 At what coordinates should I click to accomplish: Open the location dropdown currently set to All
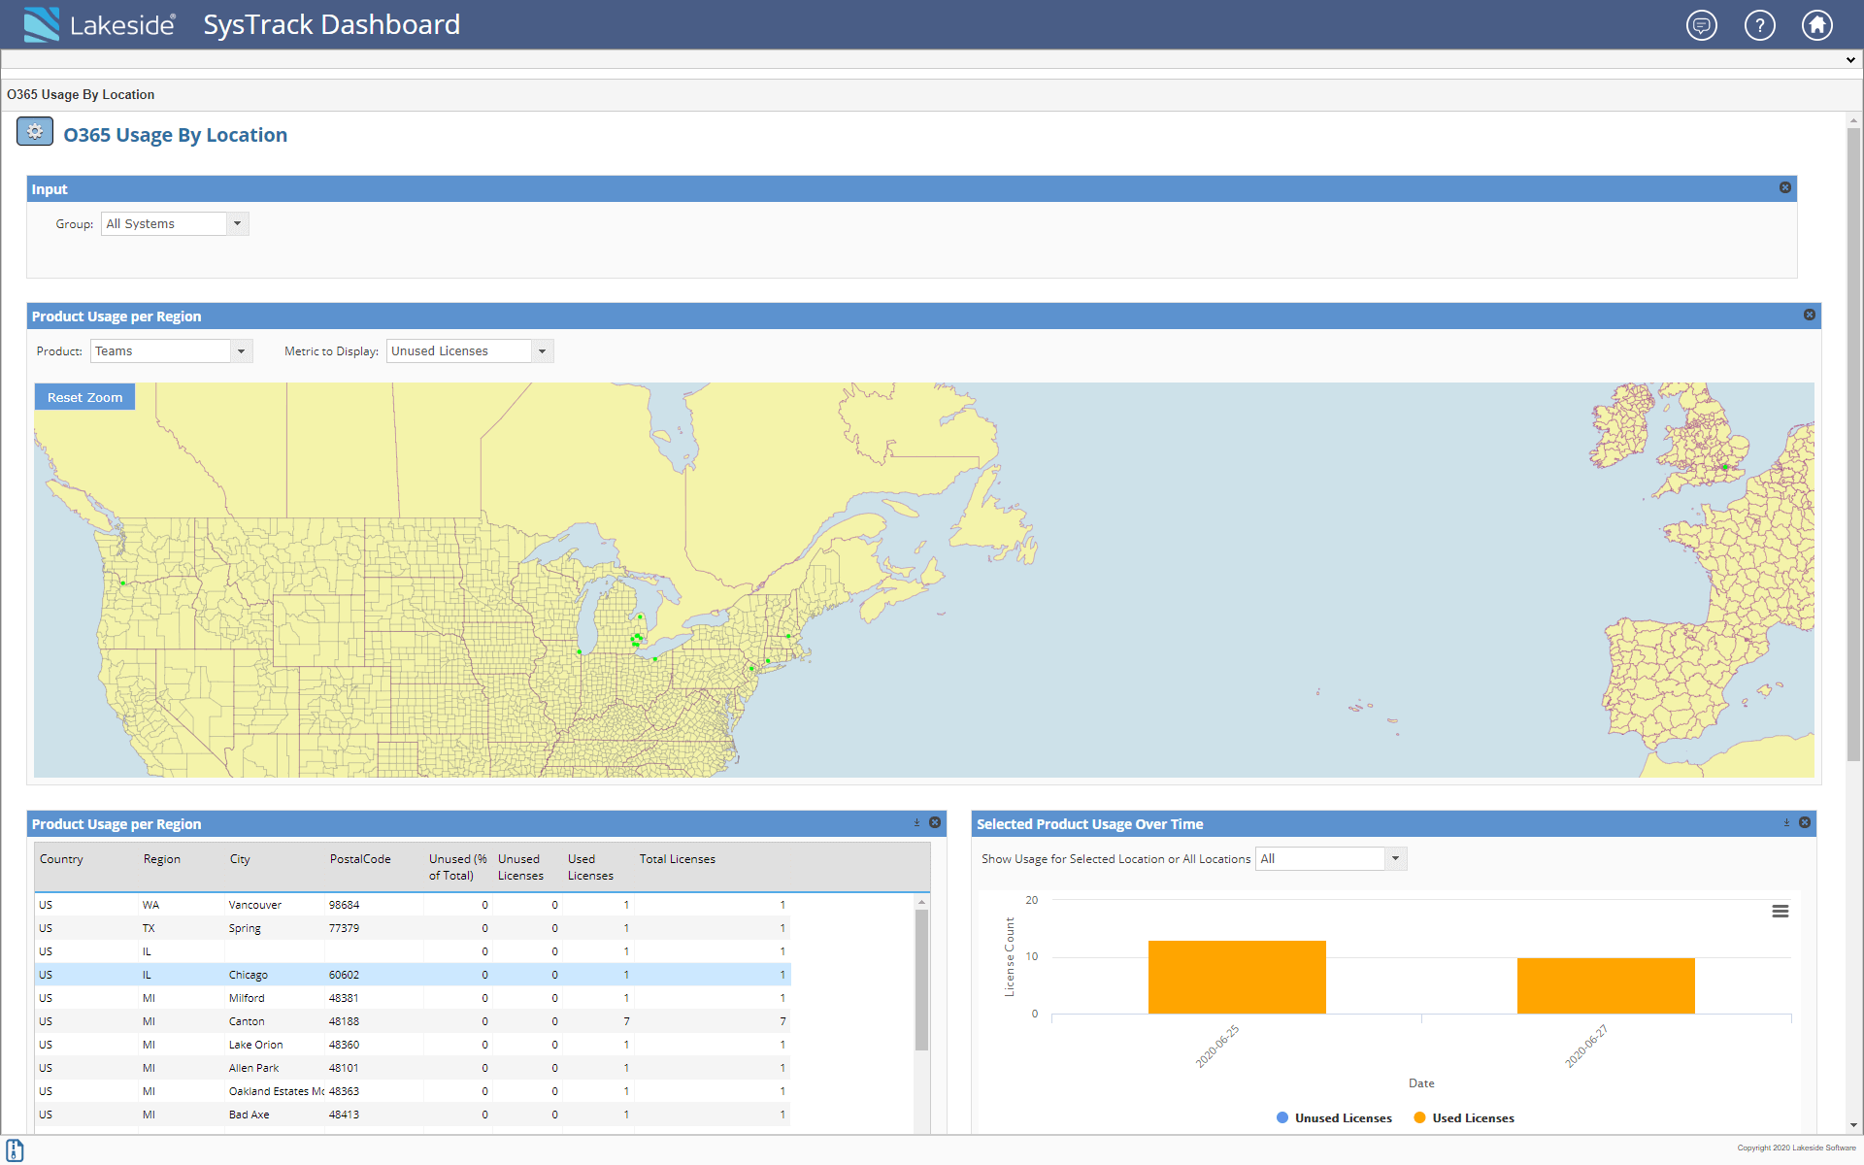click(x=1395, y=858)
